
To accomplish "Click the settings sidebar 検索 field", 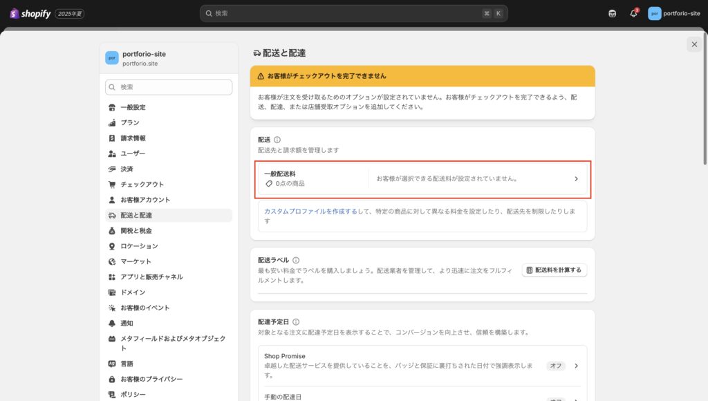I will click(169, 87).
